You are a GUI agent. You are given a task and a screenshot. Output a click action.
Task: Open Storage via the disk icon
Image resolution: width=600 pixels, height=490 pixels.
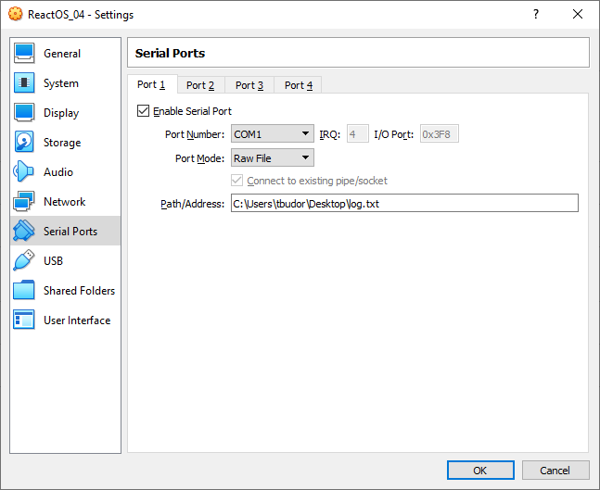click(24, 142)
